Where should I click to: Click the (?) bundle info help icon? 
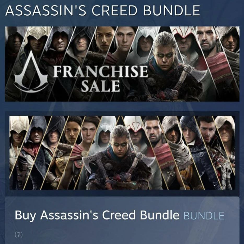click(19, 235)
